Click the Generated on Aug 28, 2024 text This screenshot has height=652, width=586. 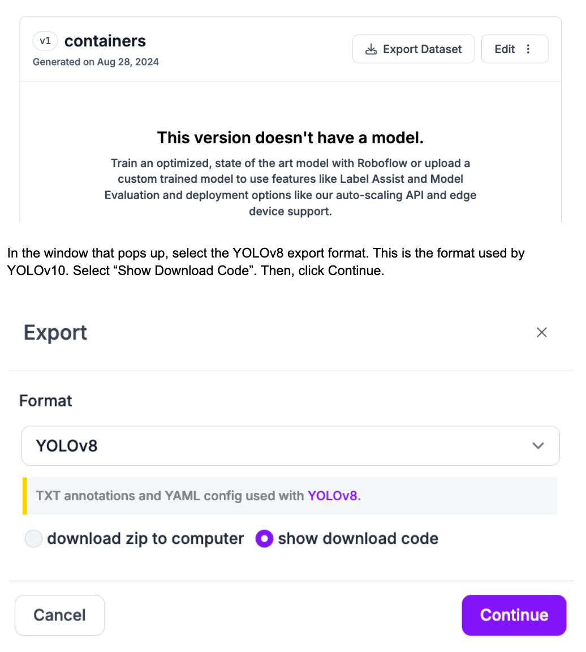(x=96, y=62)
